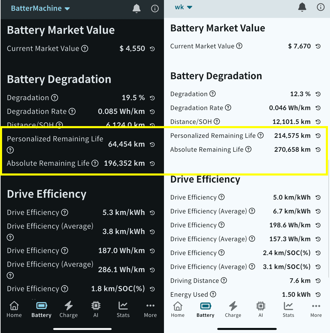This screenshot has height=333, width=330.
Task: Open AI tab in BatterMachine screen
Action: (96, 309)
